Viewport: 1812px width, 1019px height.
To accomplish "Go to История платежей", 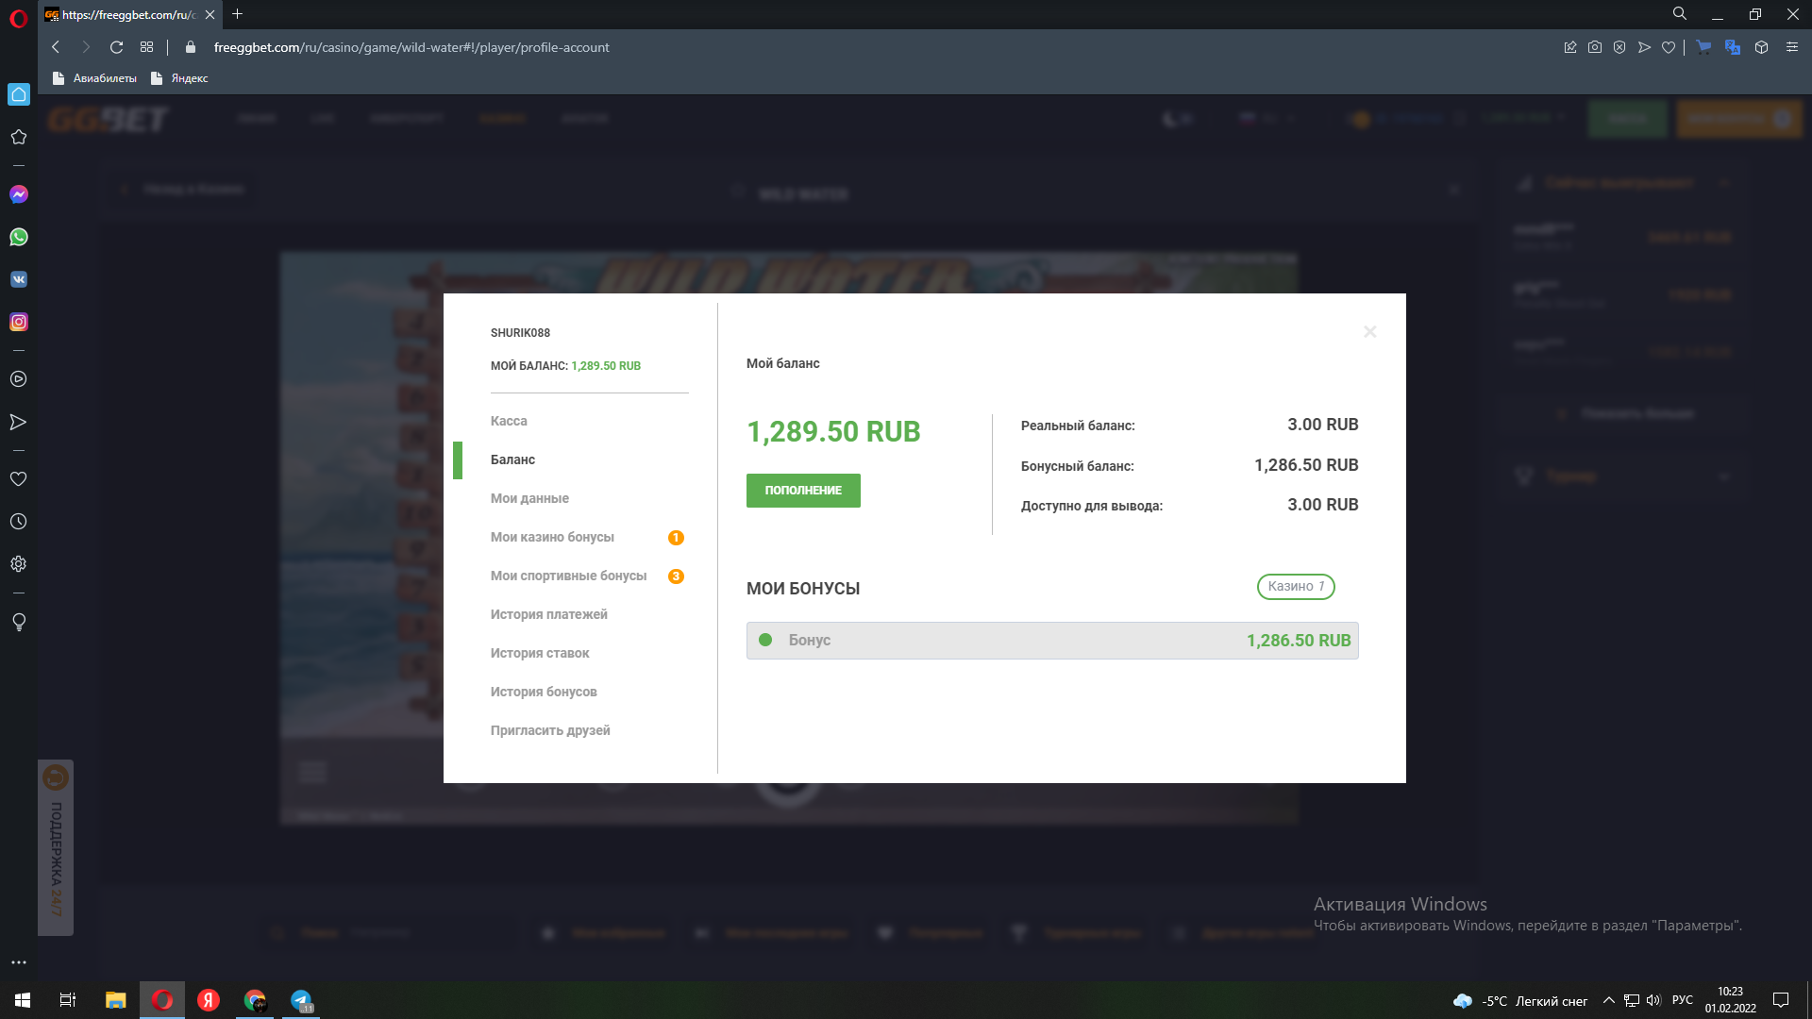I will point(548,614).
